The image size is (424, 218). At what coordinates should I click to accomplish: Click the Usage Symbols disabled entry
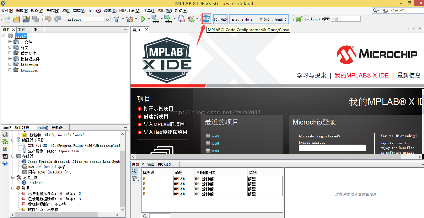coord(73,162)
